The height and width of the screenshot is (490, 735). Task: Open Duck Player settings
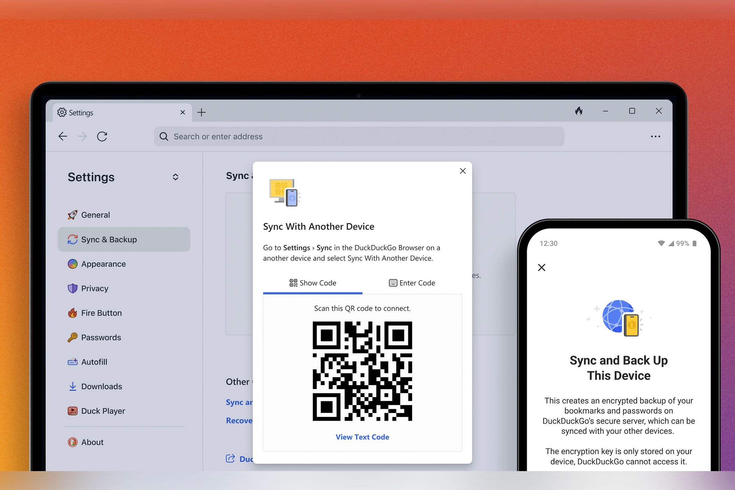[x=124, y=411]
